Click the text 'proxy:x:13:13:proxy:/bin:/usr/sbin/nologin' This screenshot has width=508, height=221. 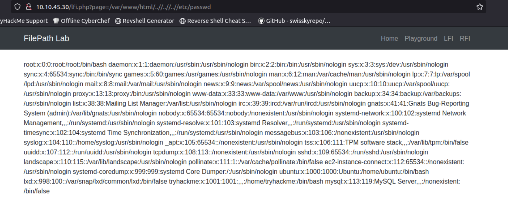[132, 94]
